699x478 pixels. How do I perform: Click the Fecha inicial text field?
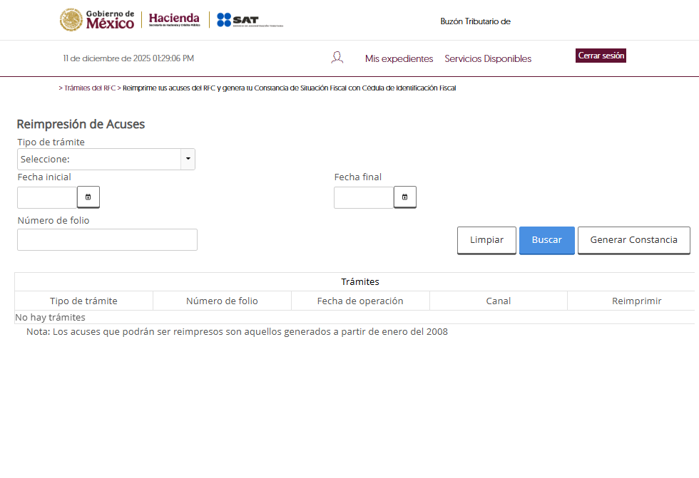pos(46,197)
